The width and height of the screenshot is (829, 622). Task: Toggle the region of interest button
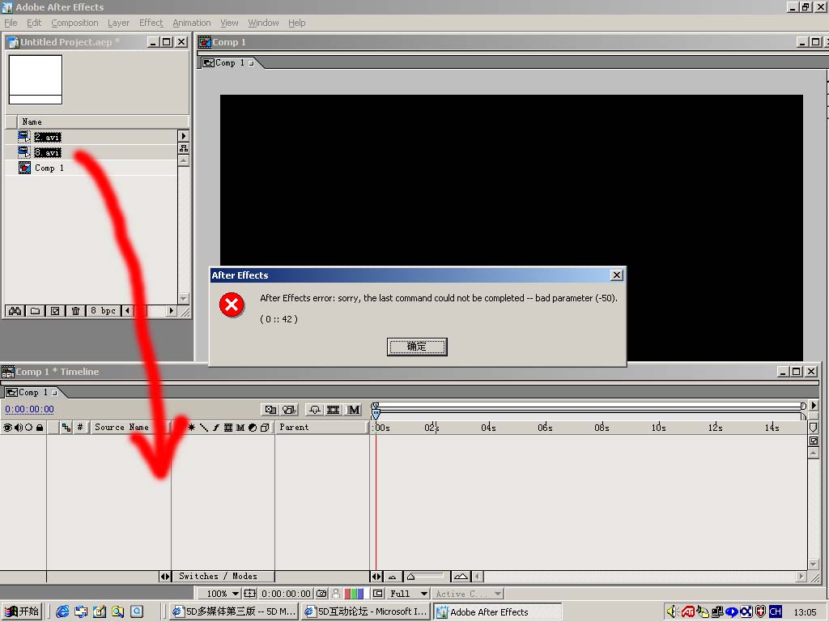pos(377,594)
